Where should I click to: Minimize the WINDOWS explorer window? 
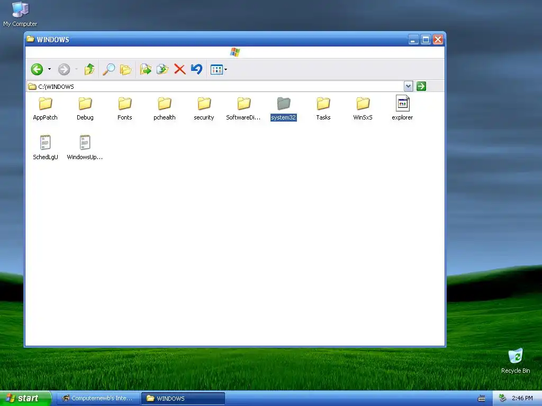pos(413,39)
